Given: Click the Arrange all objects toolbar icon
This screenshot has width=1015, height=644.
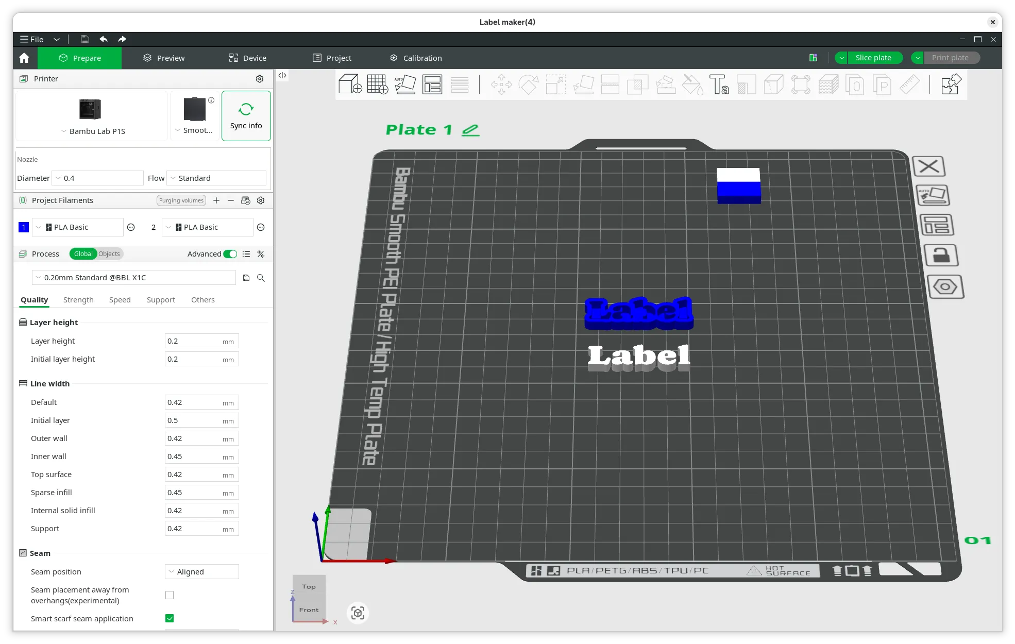Looking at the screenshot, I should coord(432,84).
